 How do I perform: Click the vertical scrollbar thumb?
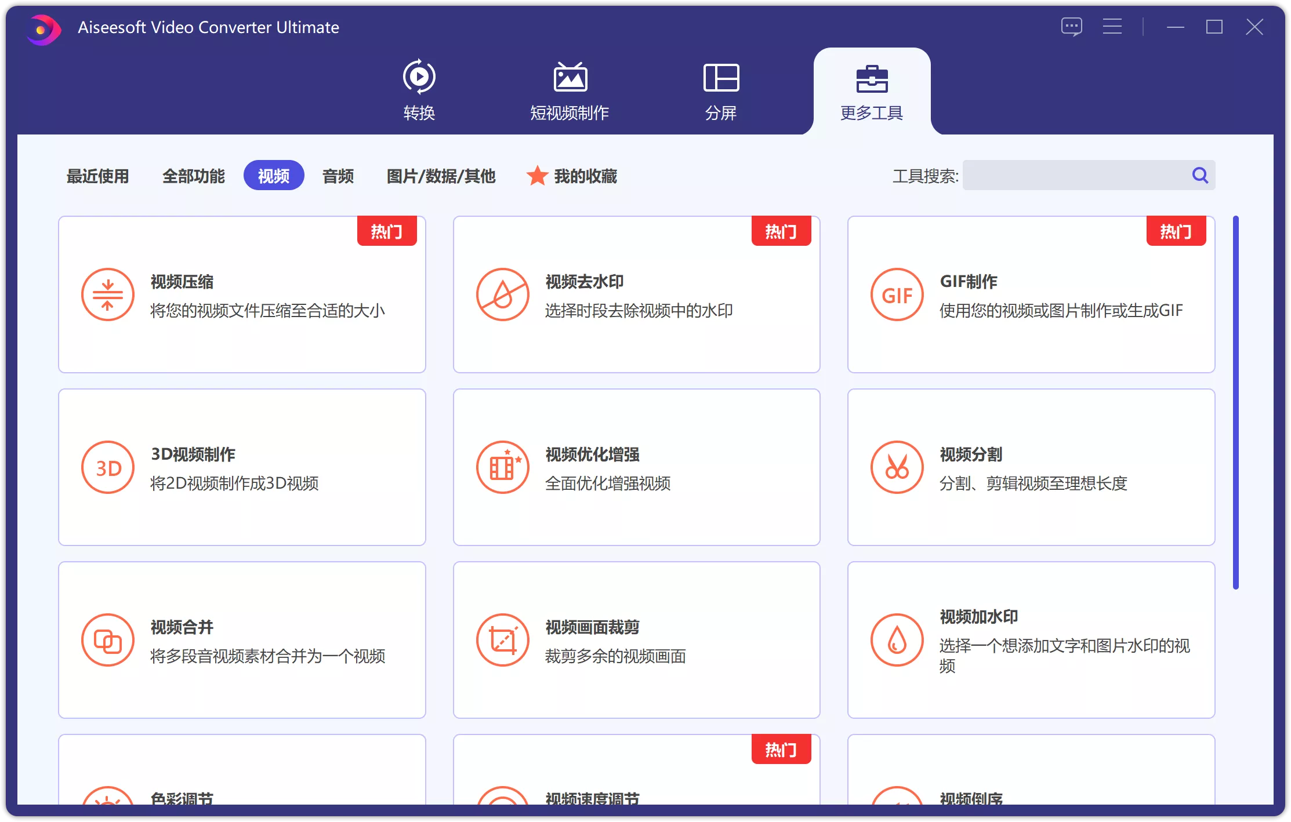coord(1236,402)
